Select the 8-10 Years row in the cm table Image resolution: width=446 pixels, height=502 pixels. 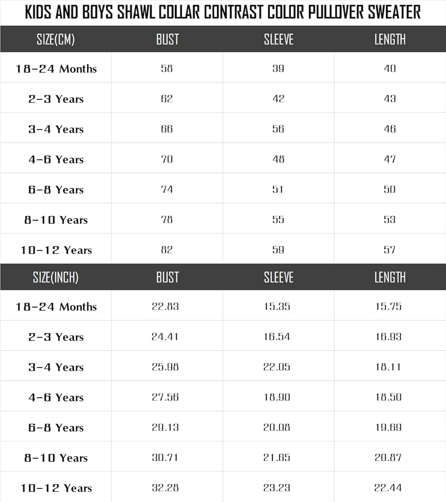click(x=223, y=219)
